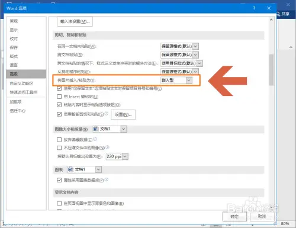This screenshot has width=296, height=228.
Task: Enable 用 Insert 键粘贴 checkbox
Action: click(x=59, y=97)
